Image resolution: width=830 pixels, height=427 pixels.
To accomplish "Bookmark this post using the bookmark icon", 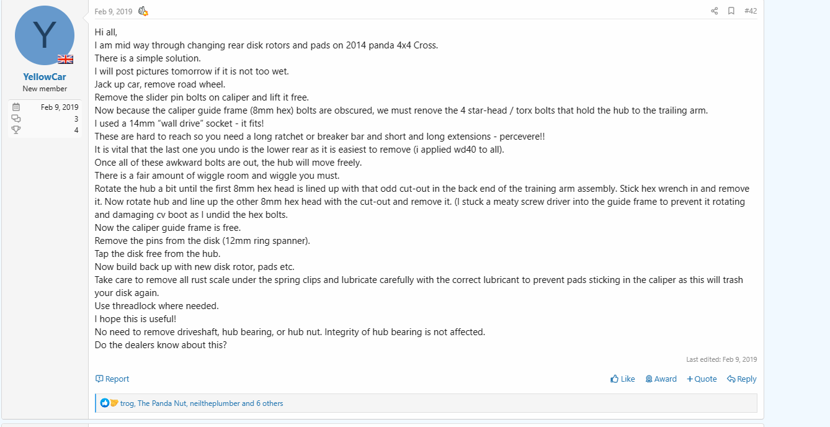I will pyautogui.click(x=731, y=11).
